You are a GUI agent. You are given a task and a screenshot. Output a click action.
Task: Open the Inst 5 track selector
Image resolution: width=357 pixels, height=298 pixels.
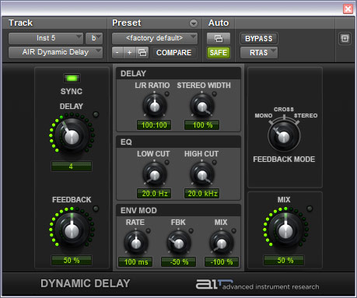(x=46, y=38)
